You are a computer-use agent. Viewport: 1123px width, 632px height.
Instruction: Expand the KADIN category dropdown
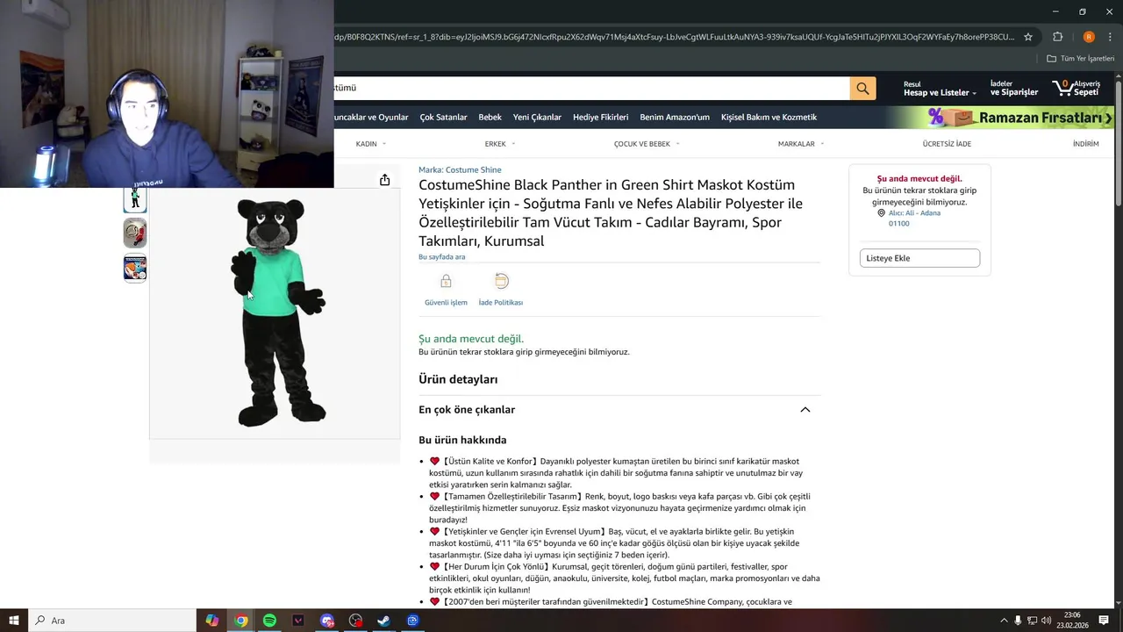click(x=371, y=144)
